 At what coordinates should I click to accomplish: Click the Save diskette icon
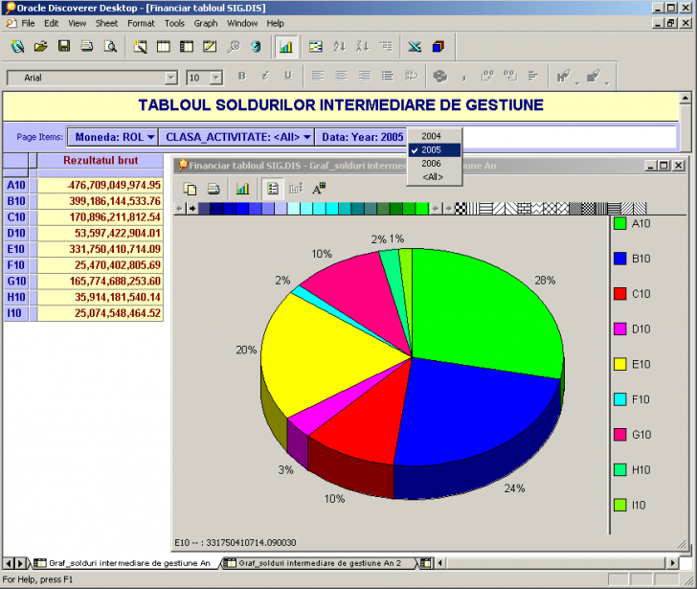[64, 46]
